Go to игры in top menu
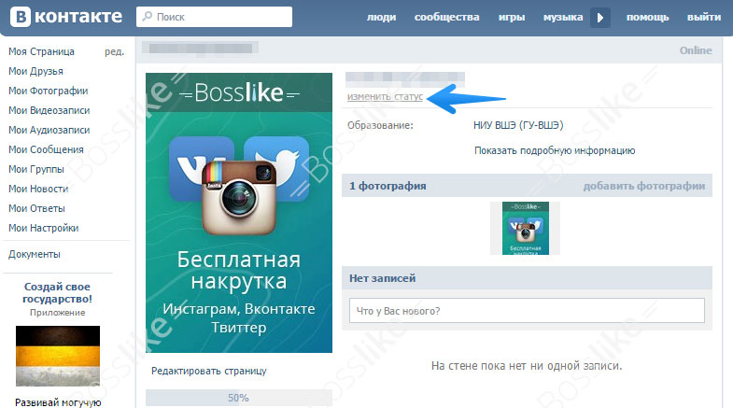The image size is (733, 408). coord(512,18)
